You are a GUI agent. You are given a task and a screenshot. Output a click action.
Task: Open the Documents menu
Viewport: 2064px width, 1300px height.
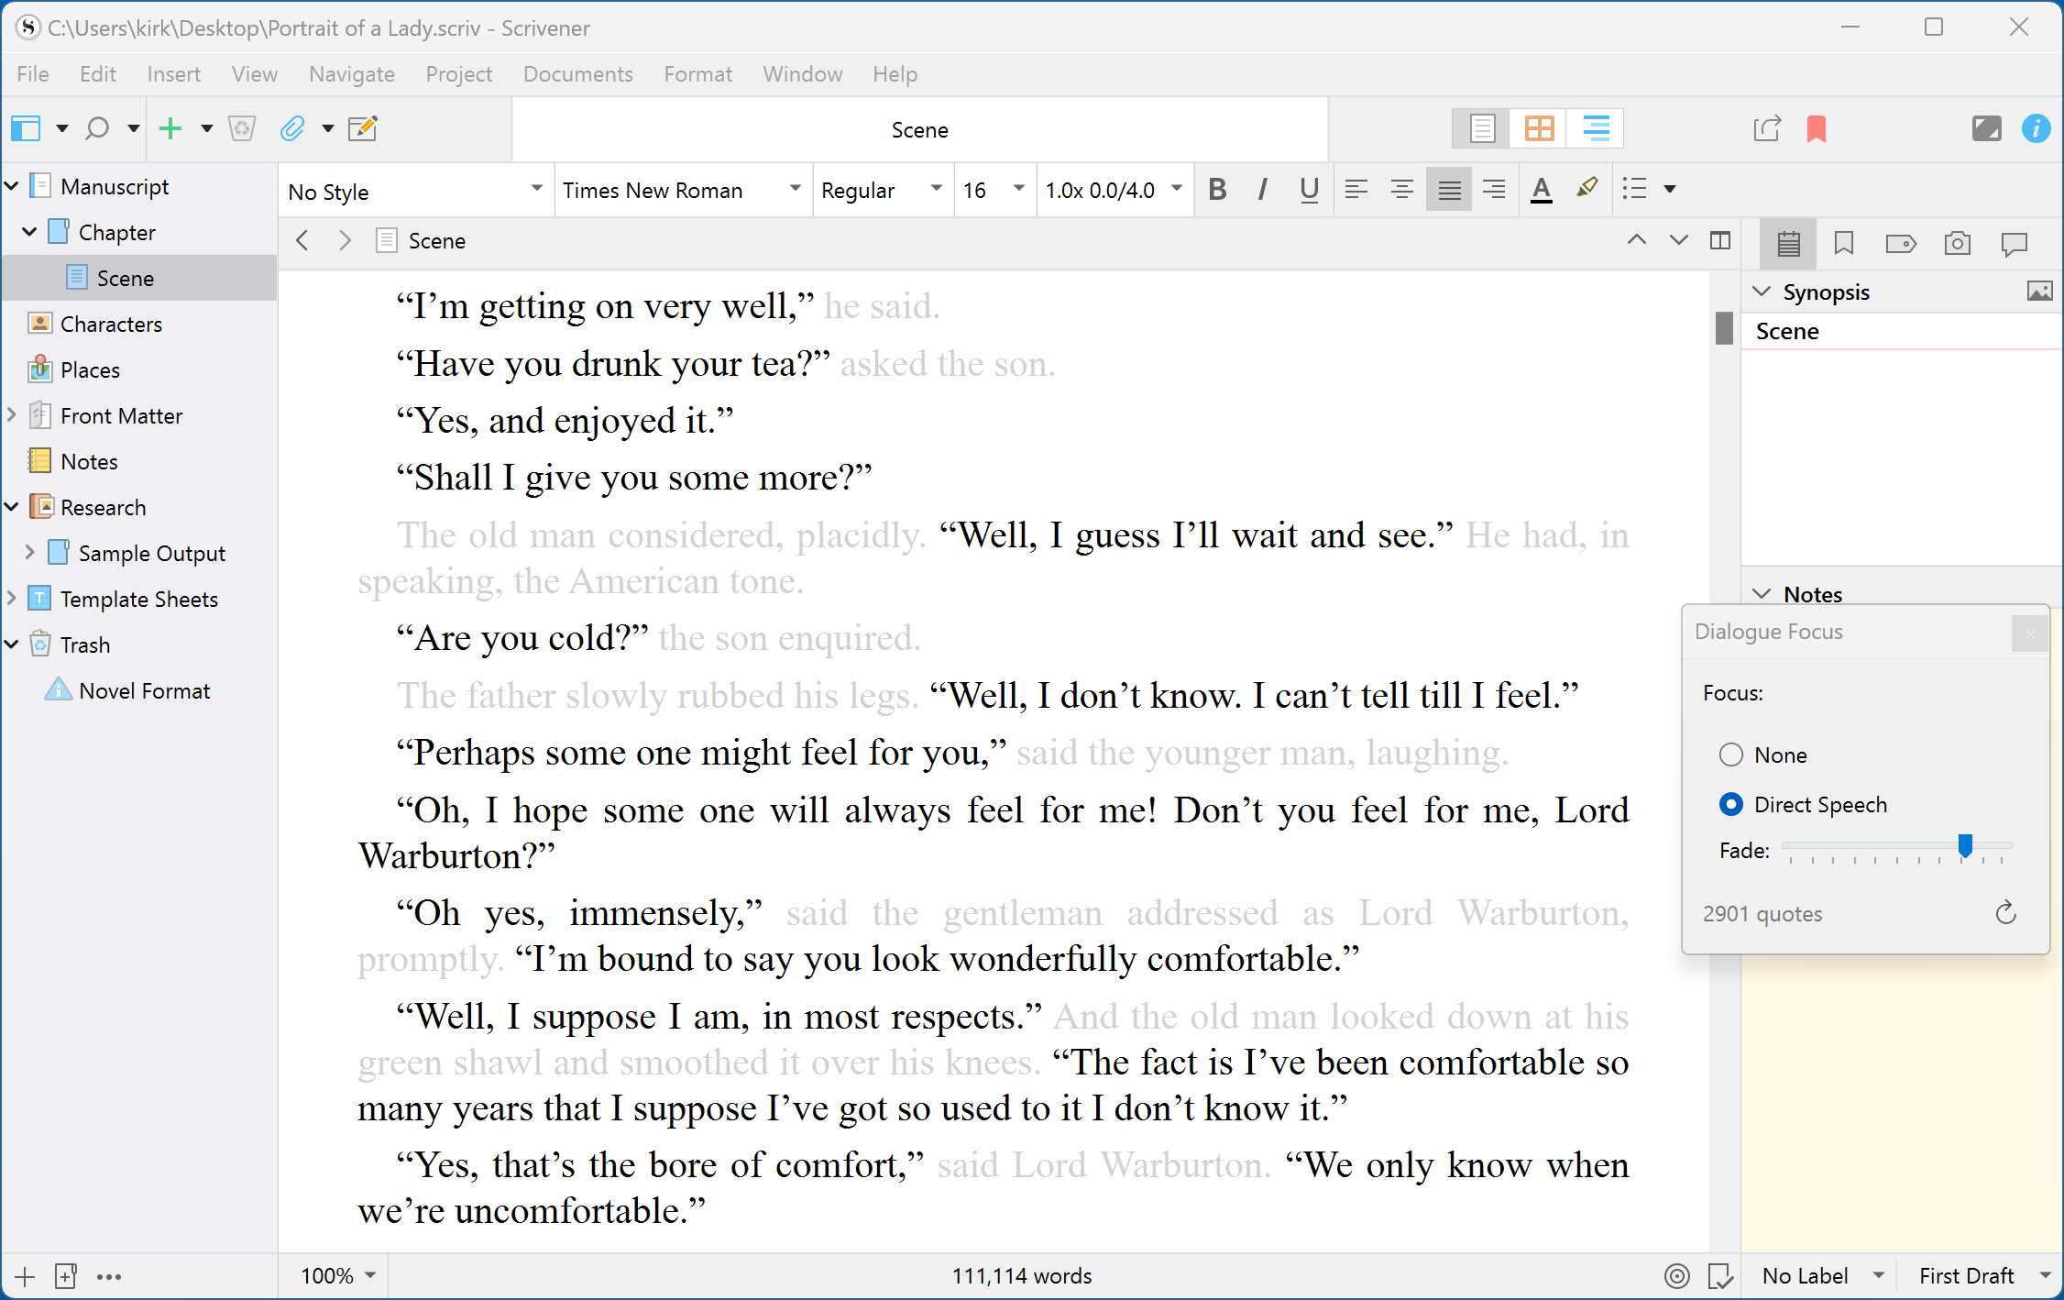(x=577, y=74)
